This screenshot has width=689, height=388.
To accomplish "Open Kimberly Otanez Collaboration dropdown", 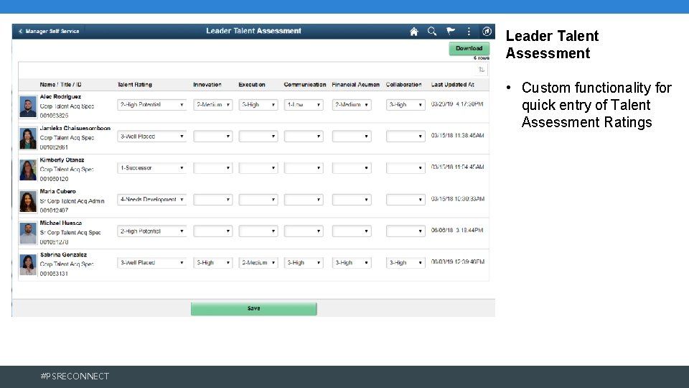I will tap(406, 168).
